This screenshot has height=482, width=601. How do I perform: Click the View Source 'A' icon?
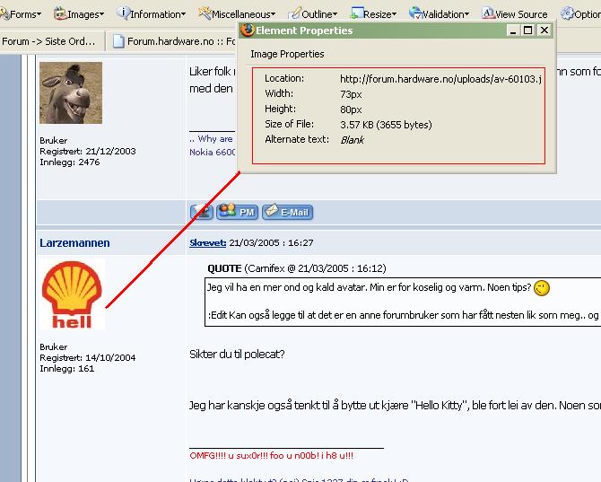coord(488,13)
